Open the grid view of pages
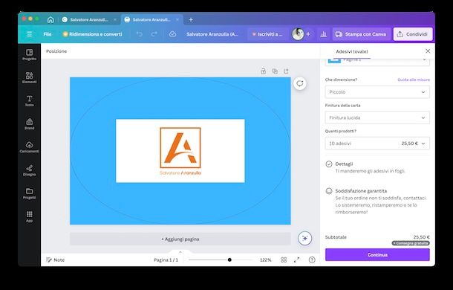453x290 pixels. tap(284, 260)
